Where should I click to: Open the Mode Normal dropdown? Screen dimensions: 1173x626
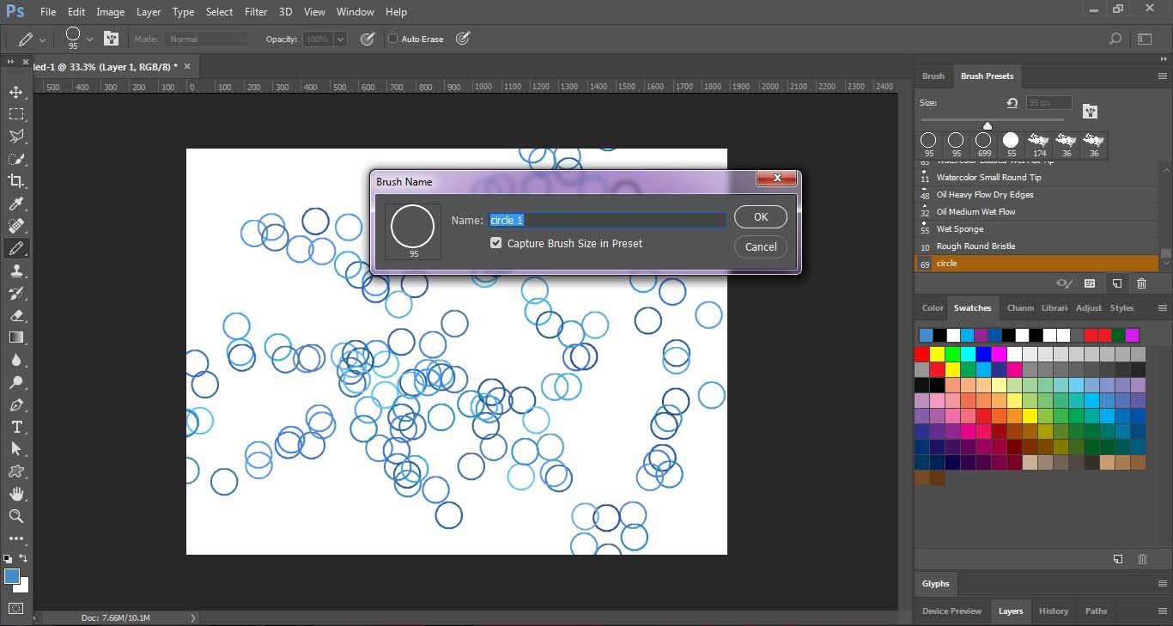208,39
